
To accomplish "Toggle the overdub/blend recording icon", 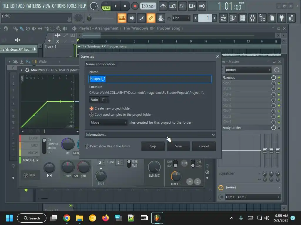I will [192, 6].
